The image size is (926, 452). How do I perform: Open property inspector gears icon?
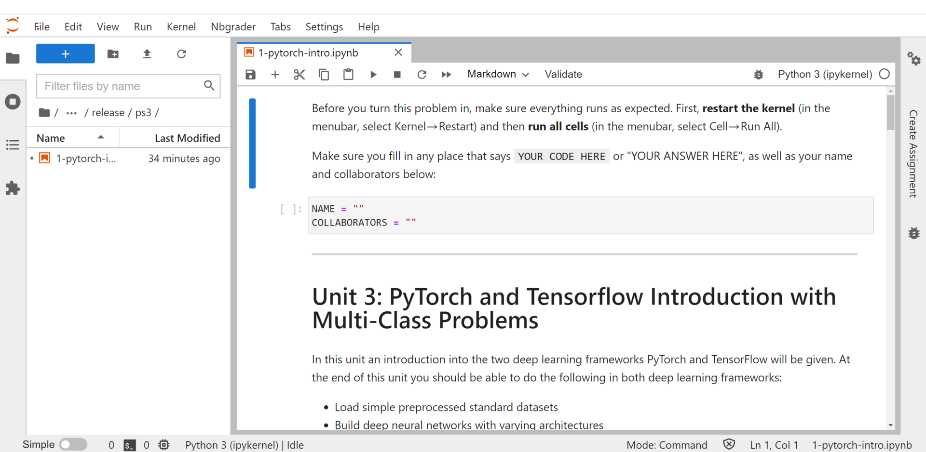coord(914,59)
